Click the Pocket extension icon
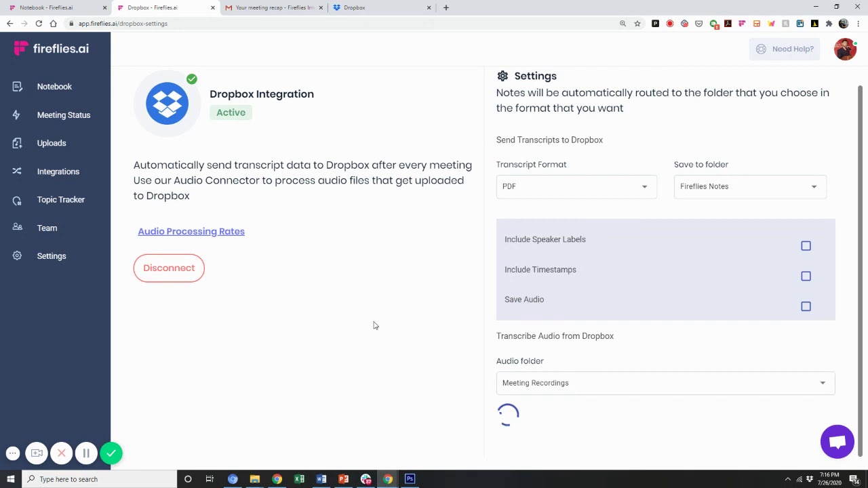868x488 pixels. (699, 24)
